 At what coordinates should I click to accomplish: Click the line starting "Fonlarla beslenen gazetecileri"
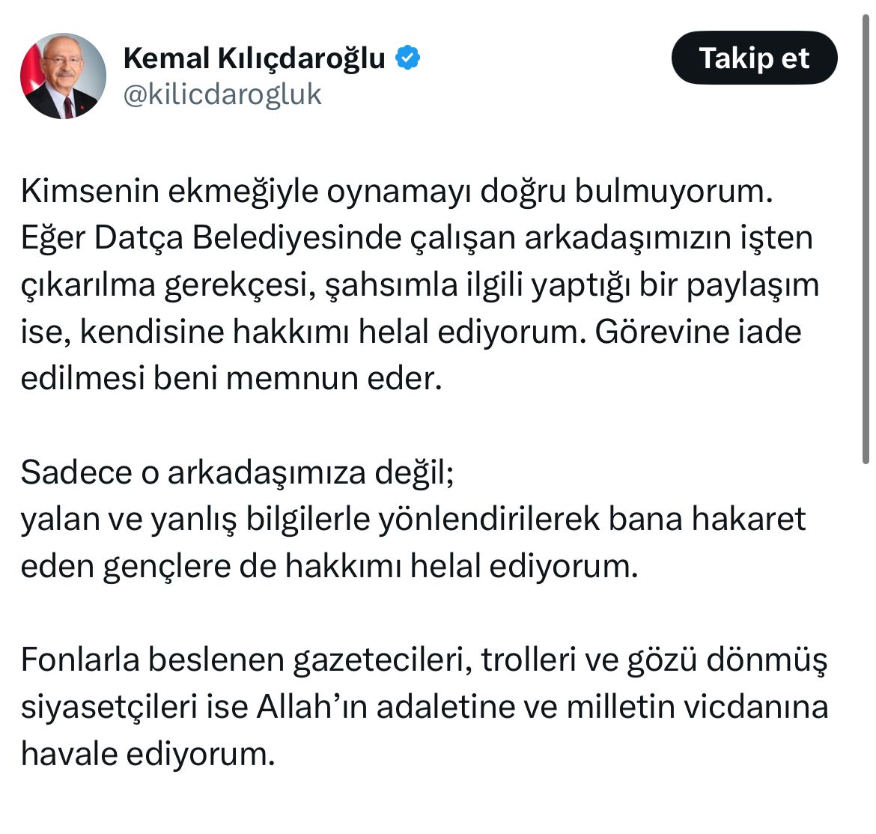[x=424, y=660]
